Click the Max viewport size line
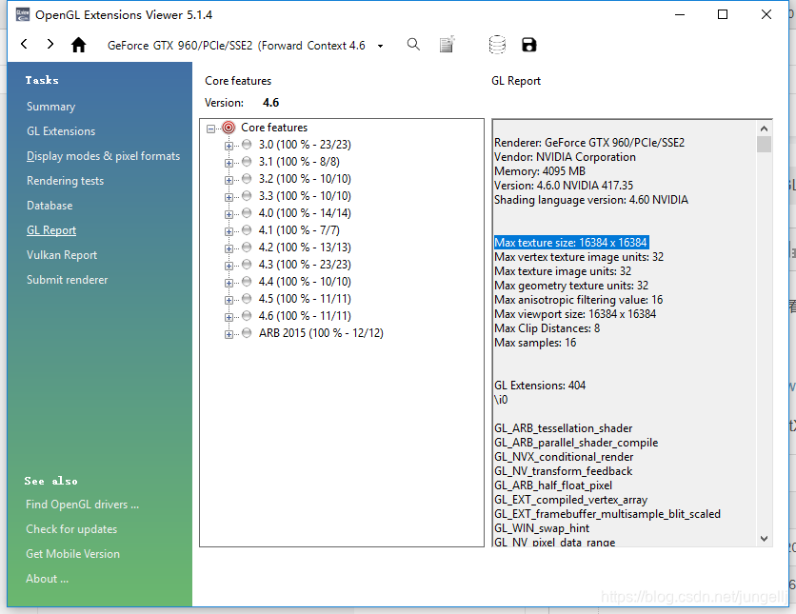Screen dimensions: 796x614 coord(575,314)
